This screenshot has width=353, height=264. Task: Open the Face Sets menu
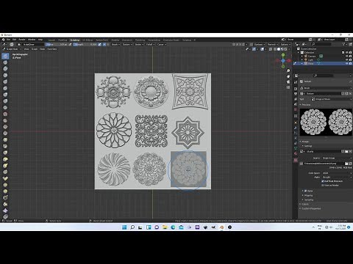pyautogui.click(x=51, y=49)
